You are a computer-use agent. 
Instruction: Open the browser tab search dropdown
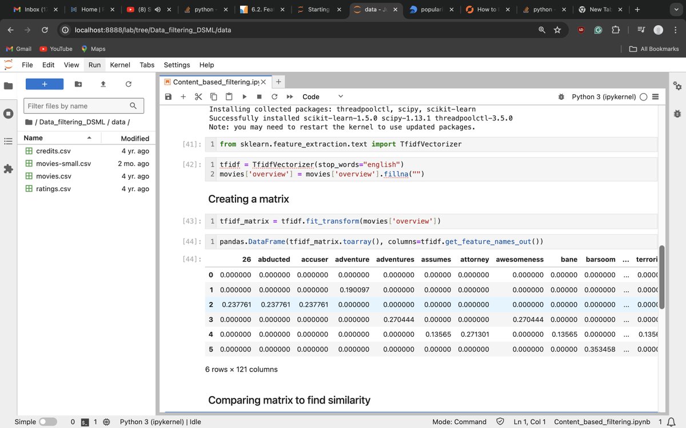point(676,9)
